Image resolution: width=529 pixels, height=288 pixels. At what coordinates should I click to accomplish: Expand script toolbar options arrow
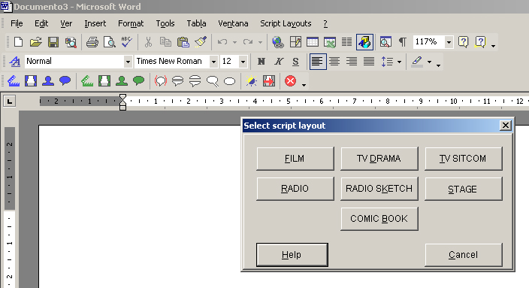pos(304,85)
